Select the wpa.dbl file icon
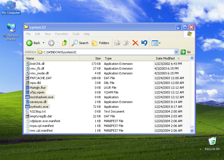This screenshot has height=160, width=224. pyautogui.click(x=27, y=83)
